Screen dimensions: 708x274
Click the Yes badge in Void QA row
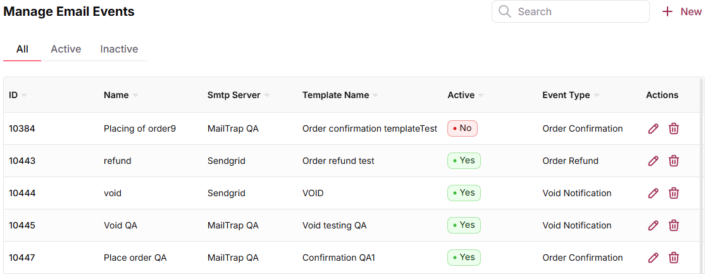464,225
